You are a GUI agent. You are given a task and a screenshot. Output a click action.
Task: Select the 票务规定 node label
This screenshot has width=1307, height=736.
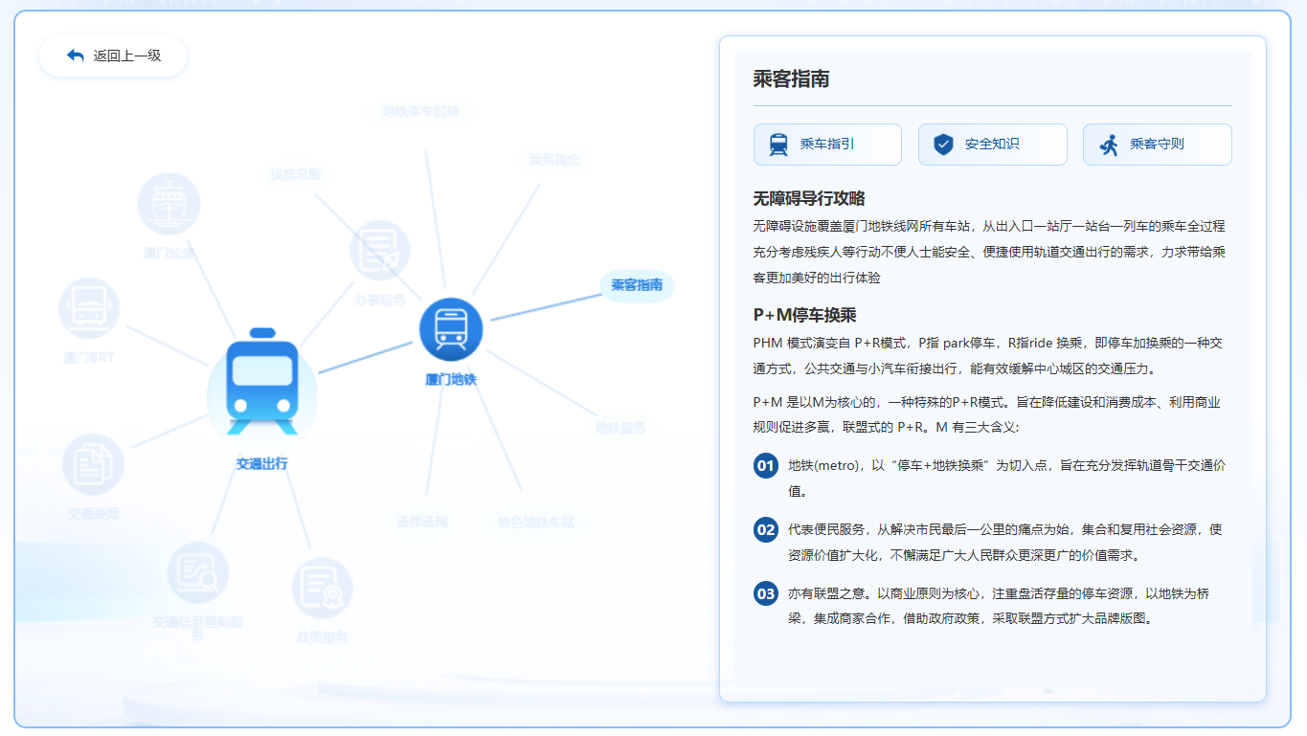coord(554,160)
